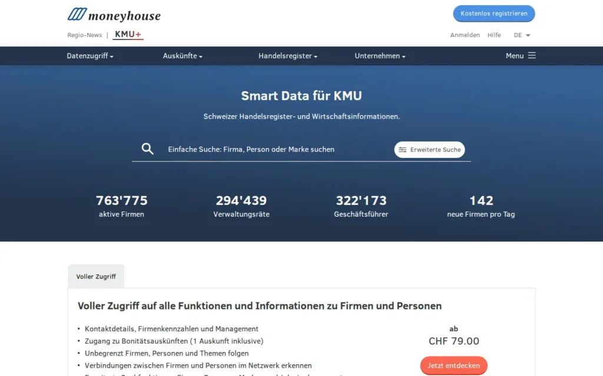Click the 'Schweizer Handelsregister-' subtitle text
The image size is (603, 376).
click(301, 116)
